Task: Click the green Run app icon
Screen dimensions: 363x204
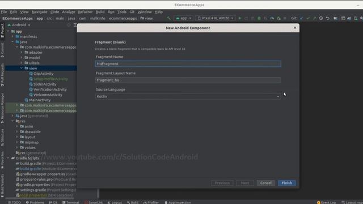Action: 239,18
